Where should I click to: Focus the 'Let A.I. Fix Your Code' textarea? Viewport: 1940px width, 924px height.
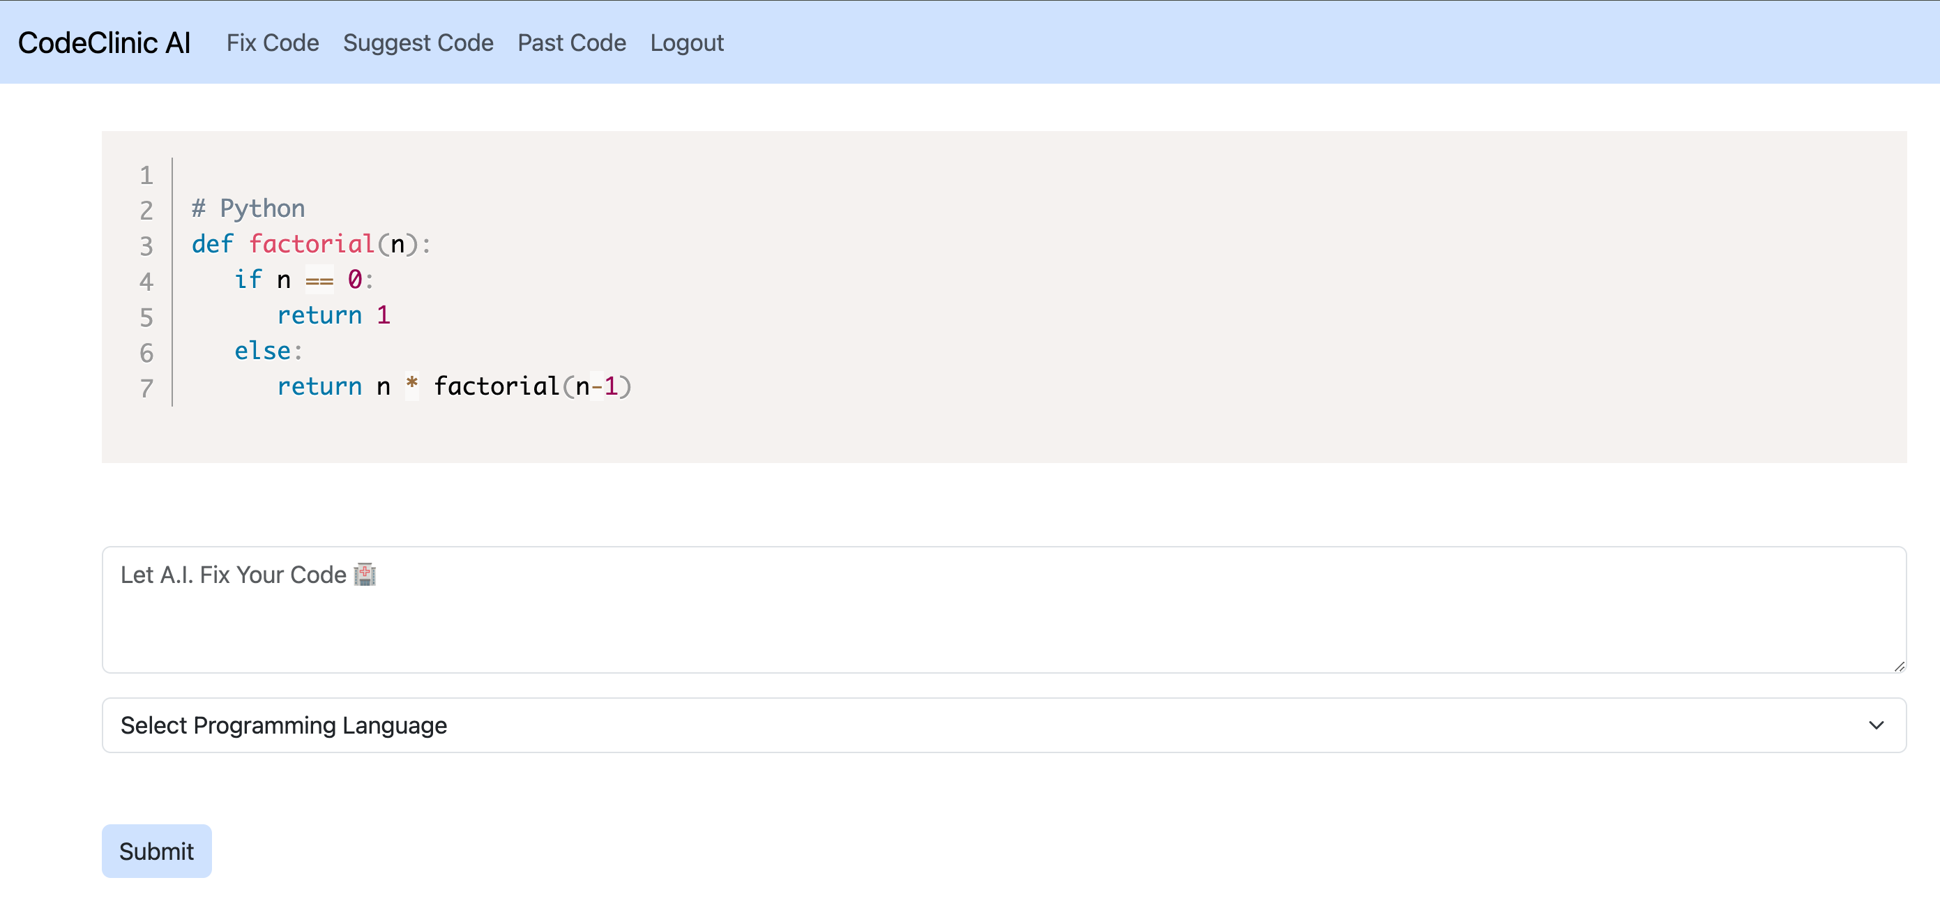point(1004,609)
